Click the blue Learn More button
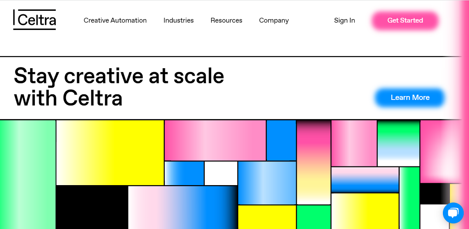This screenshot has width=469, height=229. [410, 97]
